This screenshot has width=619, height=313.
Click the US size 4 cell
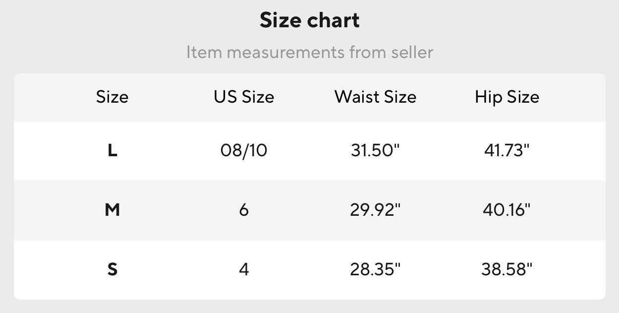click(244, 269)
